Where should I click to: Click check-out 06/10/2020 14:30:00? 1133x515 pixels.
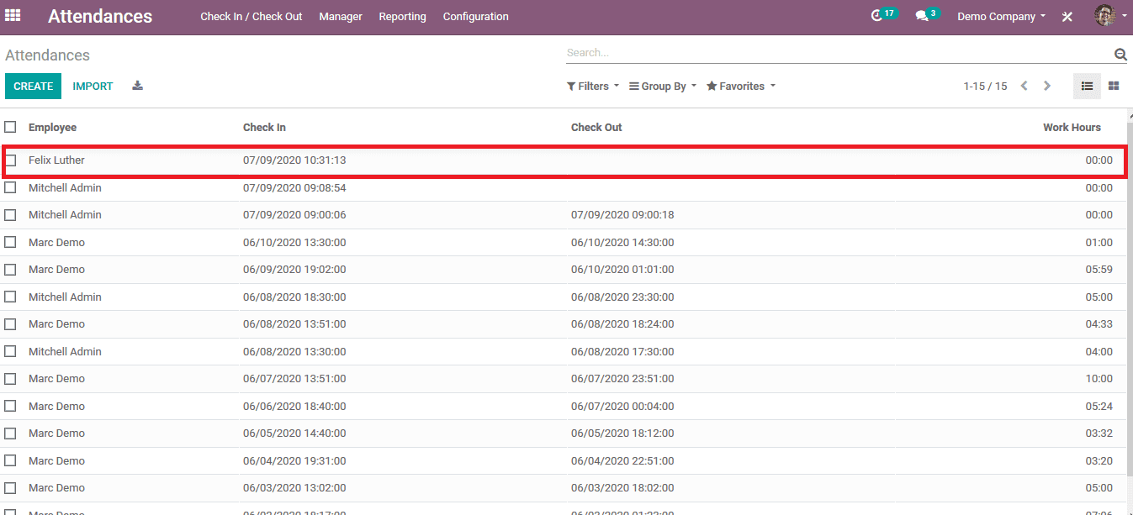point(622,243)
